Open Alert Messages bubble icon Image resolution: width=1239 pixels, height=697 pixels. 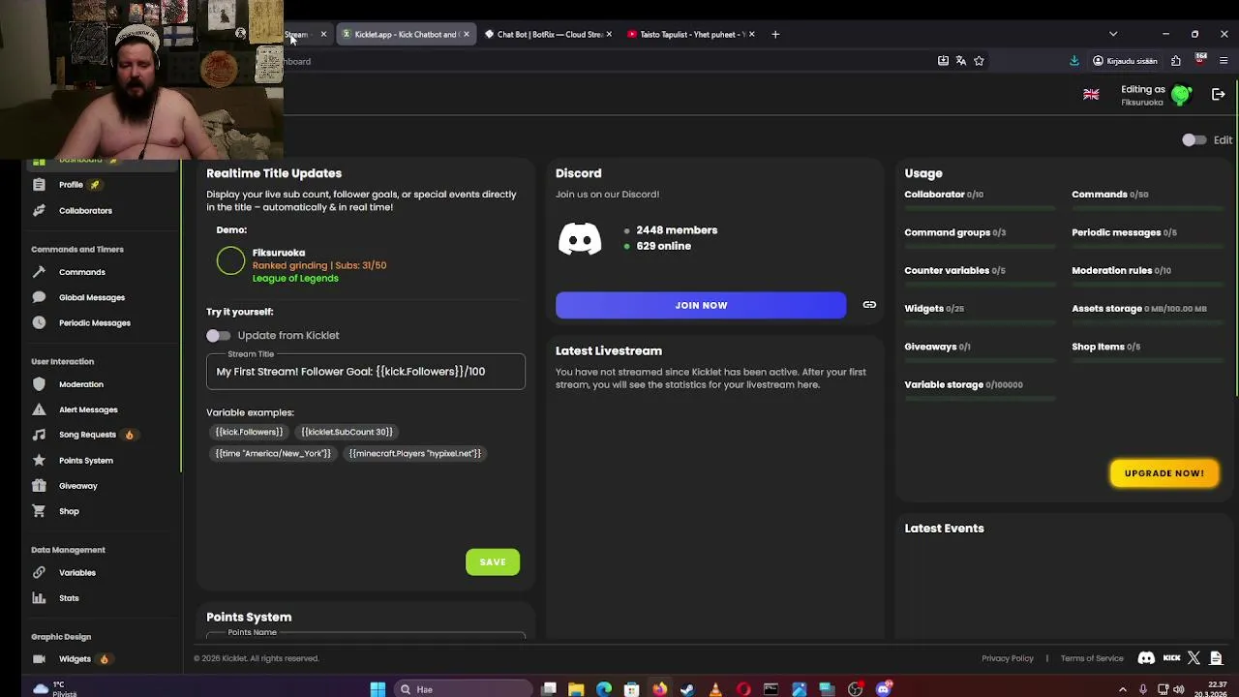coord(39,409)
